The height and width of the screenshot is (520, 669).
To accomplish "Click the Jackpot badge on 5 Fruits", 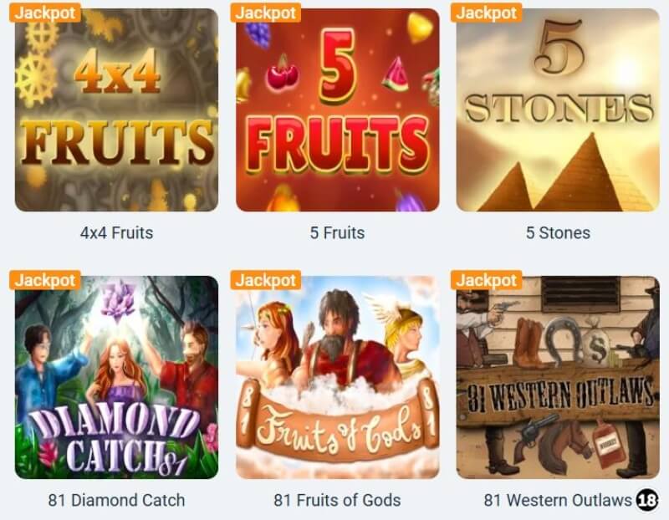I will pos(266,13).
